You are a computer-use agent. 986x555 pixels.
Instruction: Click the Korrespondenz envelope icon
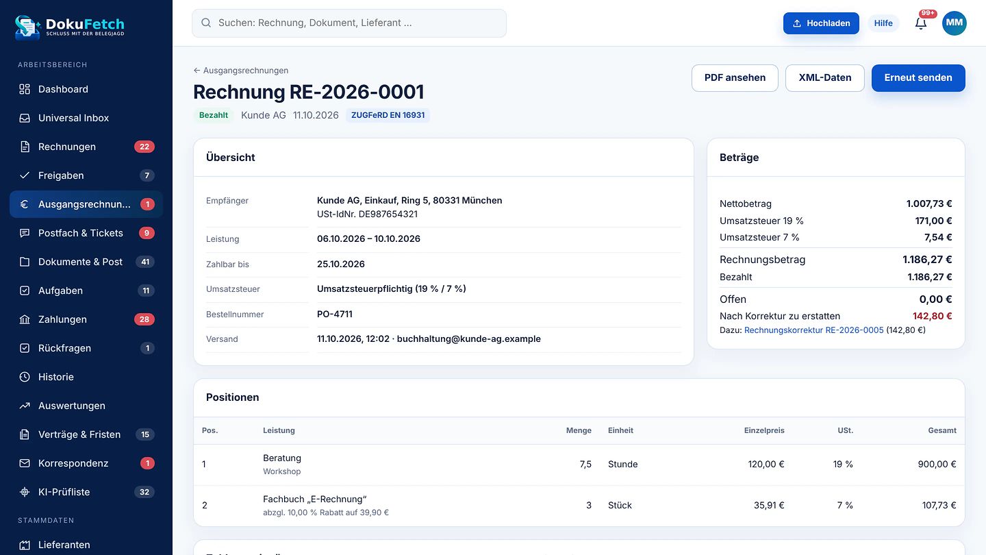(x=25, y=463)
